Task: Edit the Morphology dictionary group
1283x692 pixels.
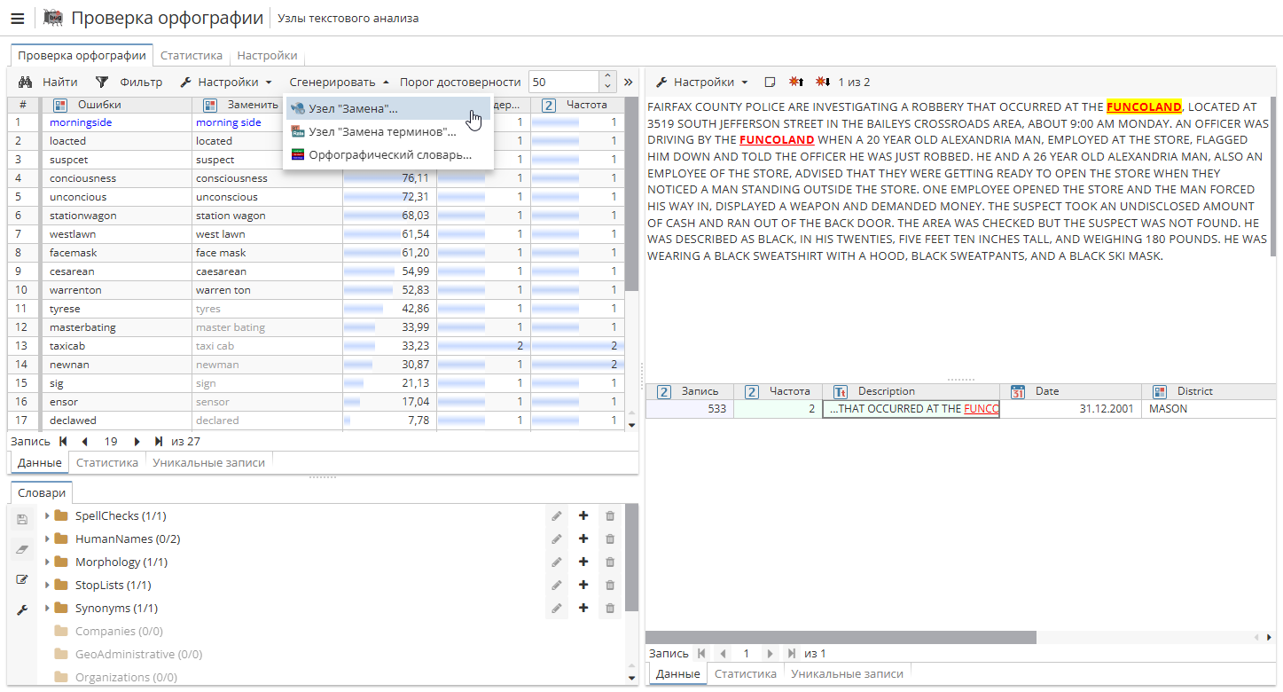Action: [x=557, y=562]
